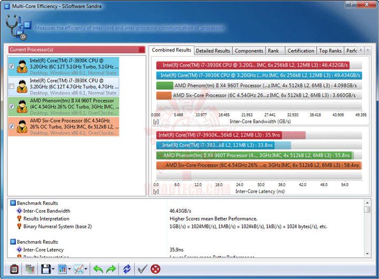
Task: Click the orange 3.660GB/s Six-Core bandwidth bar
Action: point(164,95)
